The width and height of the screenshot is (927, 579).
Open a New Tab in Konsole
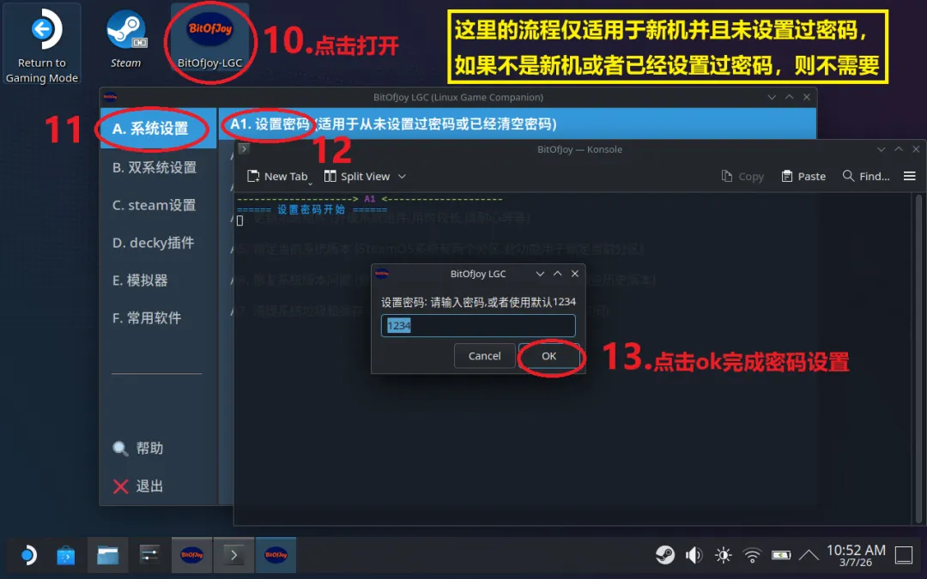click(x=276, y=176)
